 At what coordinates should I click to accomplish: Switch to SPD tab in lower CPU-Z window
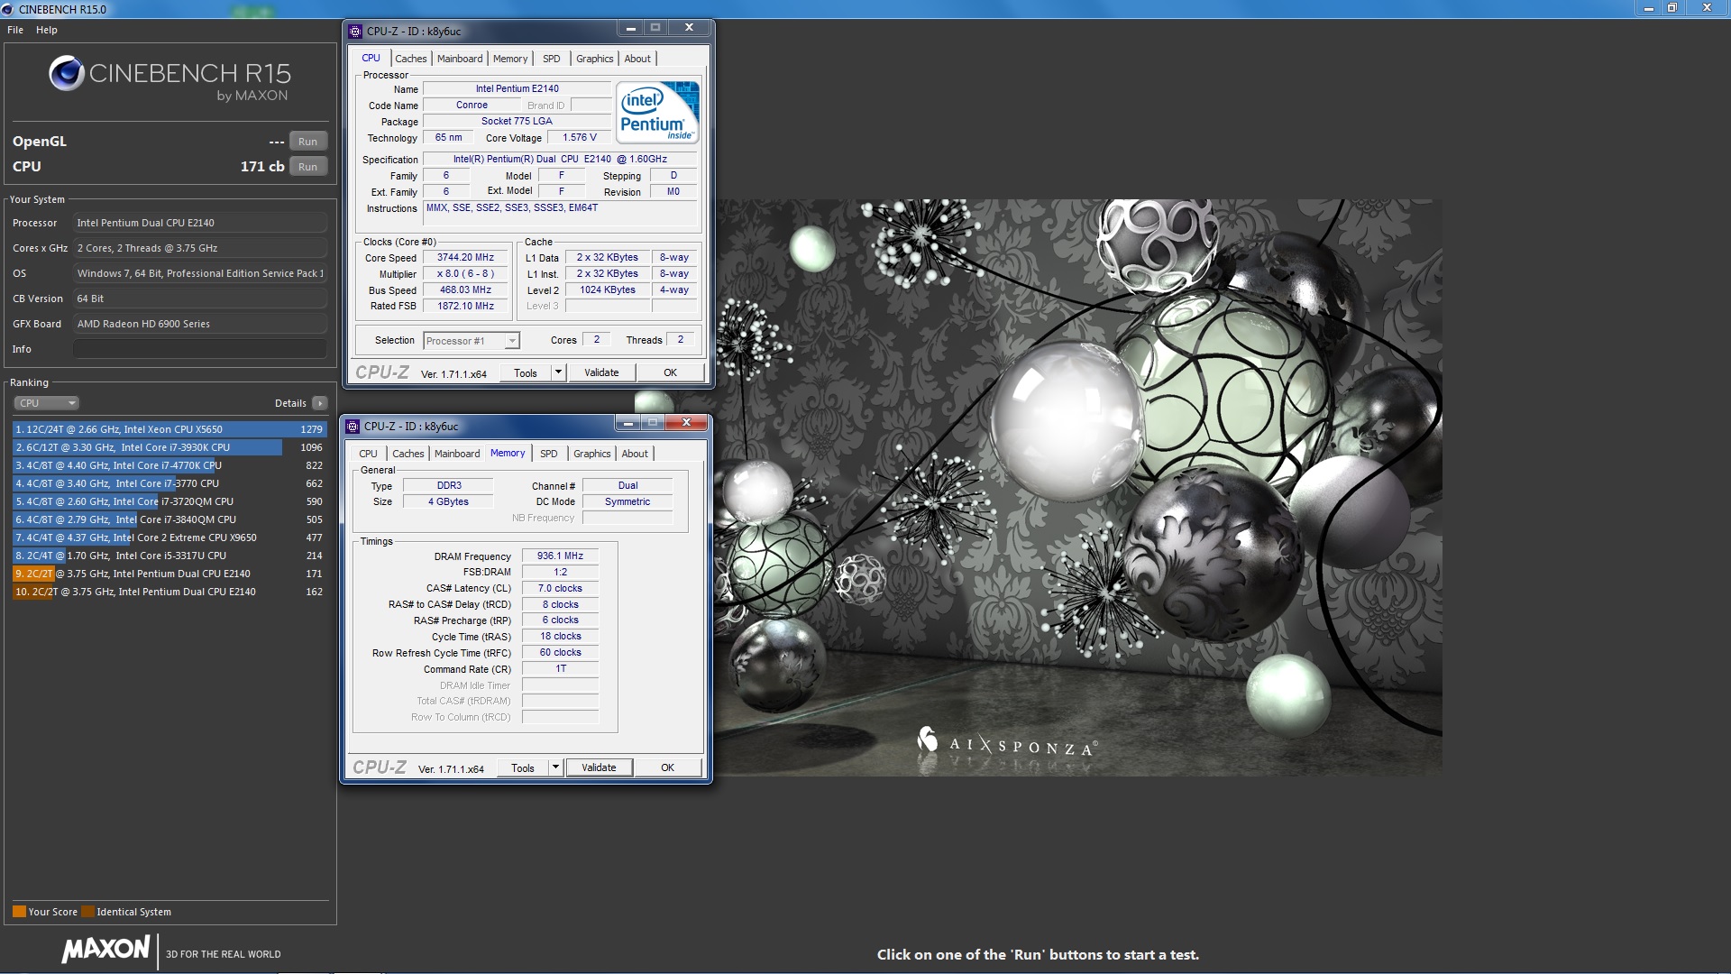[549, 454]
